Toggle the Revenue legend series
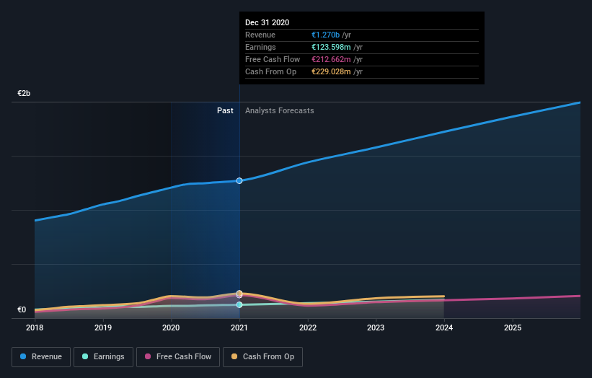This screenshot has width=592, height=378. click(41, 357)
